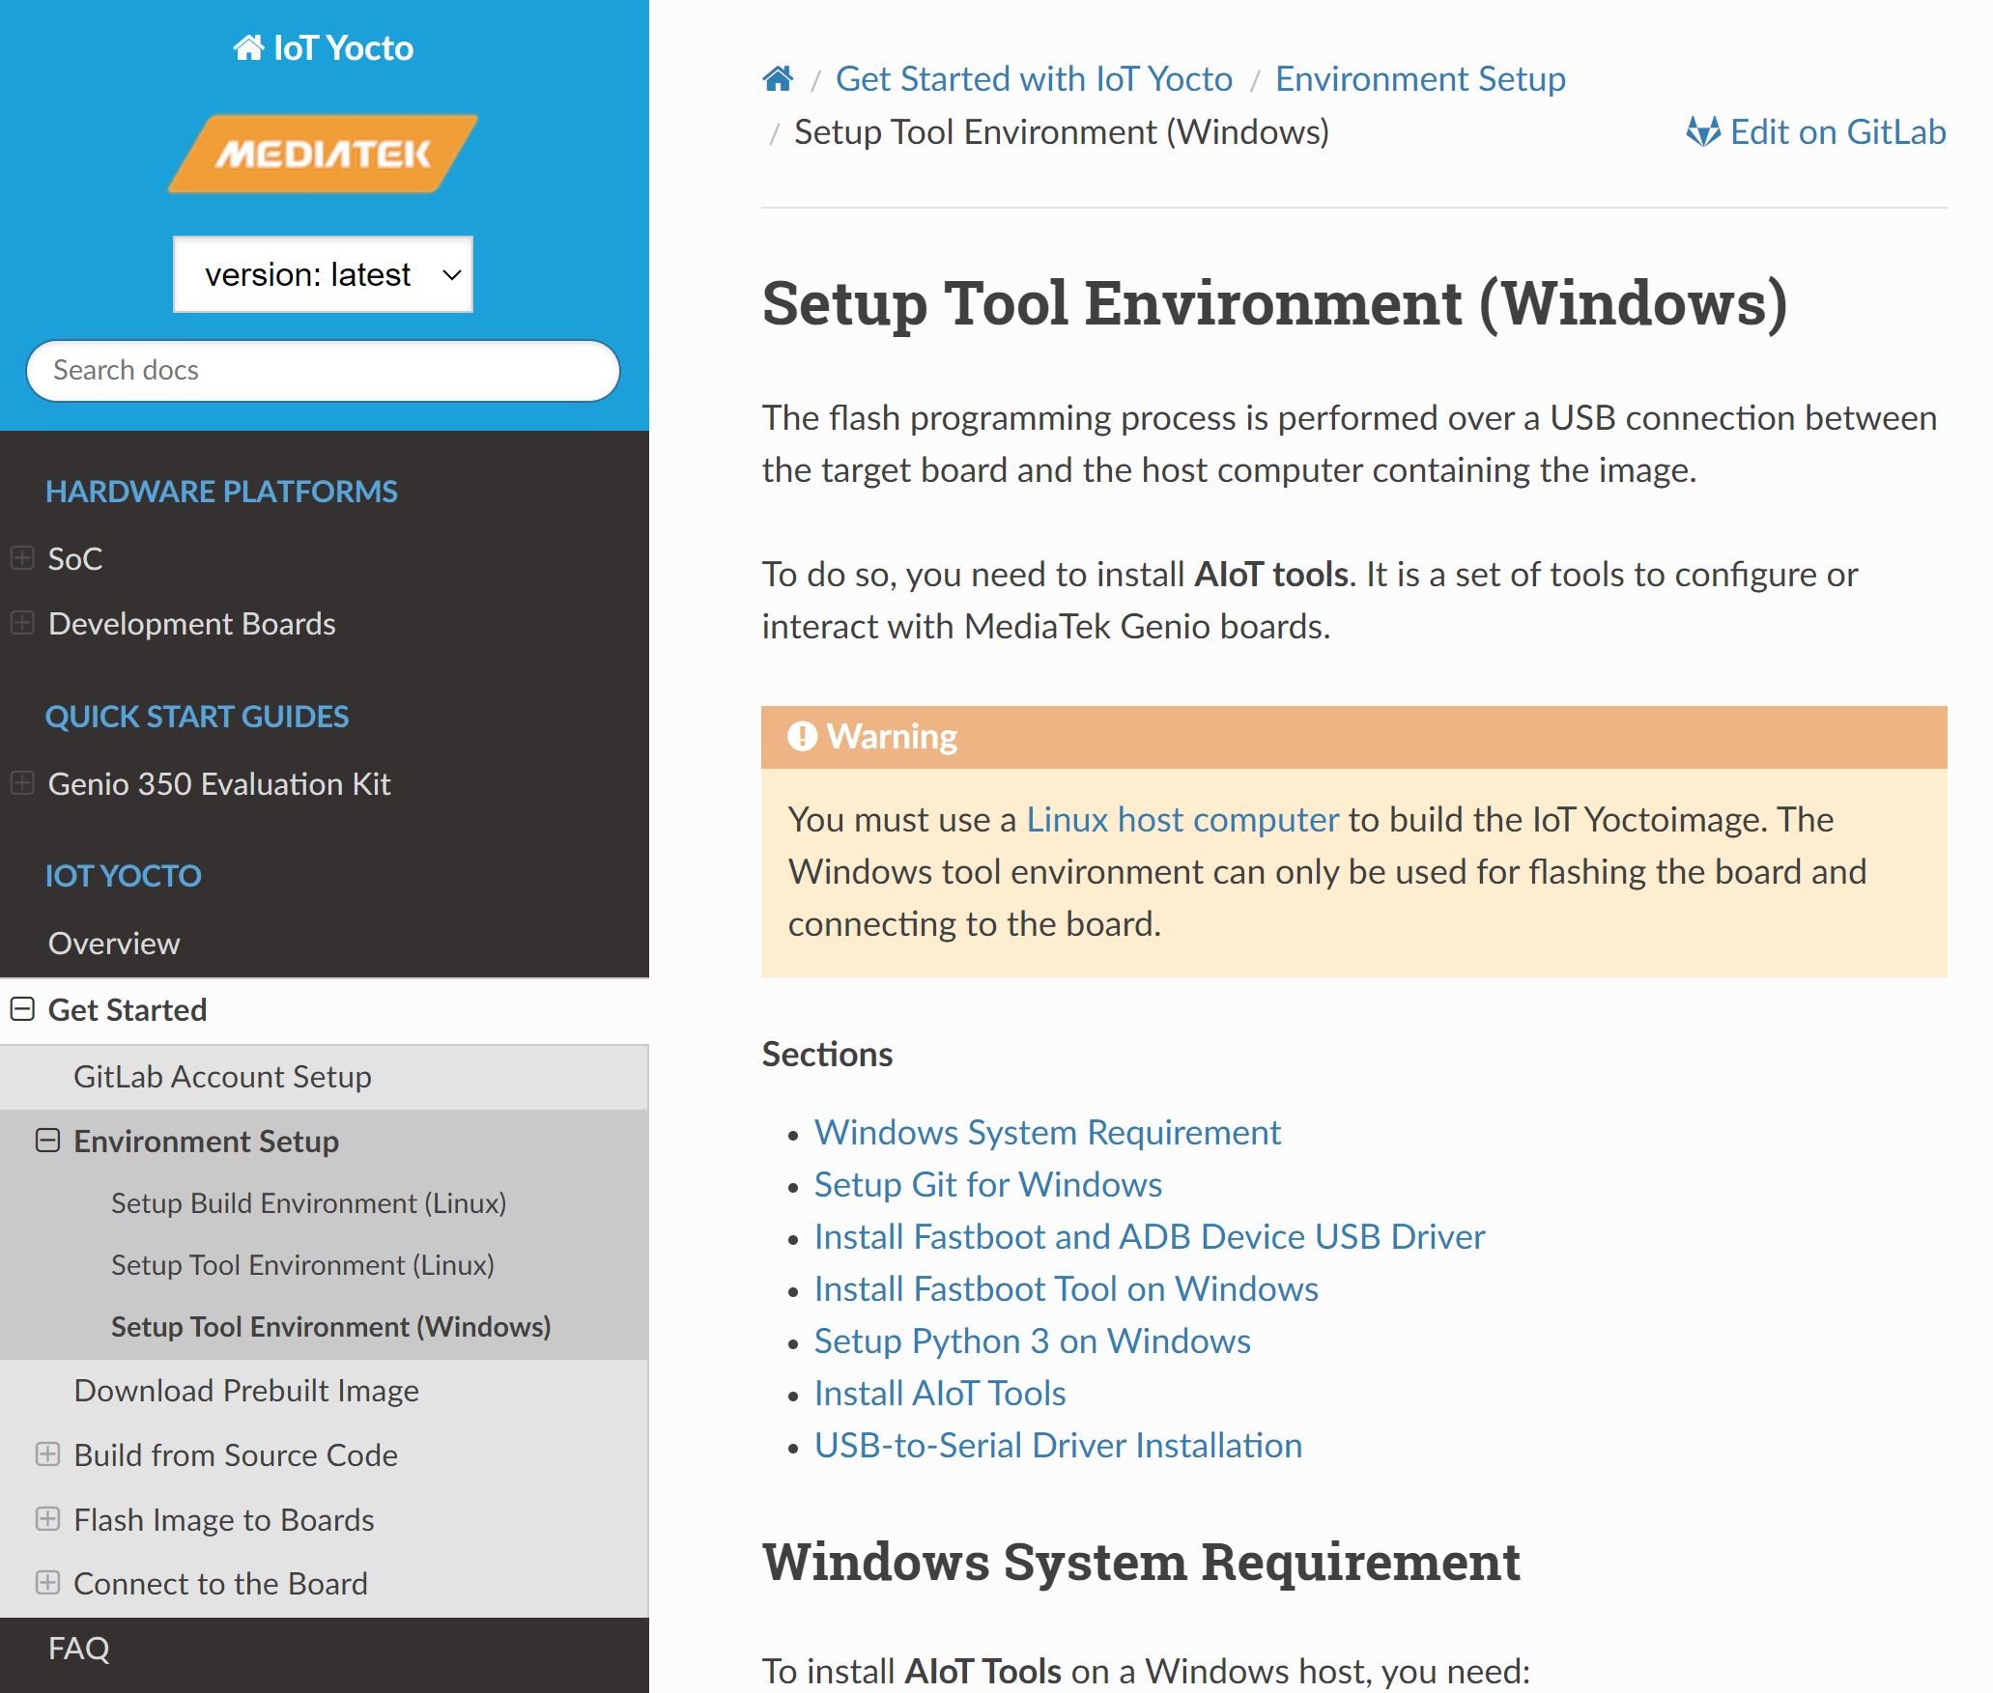This screenshot has height=1693, width=1993.
Task: Jump to Windows System Requirement section
Action: 1047,1132
